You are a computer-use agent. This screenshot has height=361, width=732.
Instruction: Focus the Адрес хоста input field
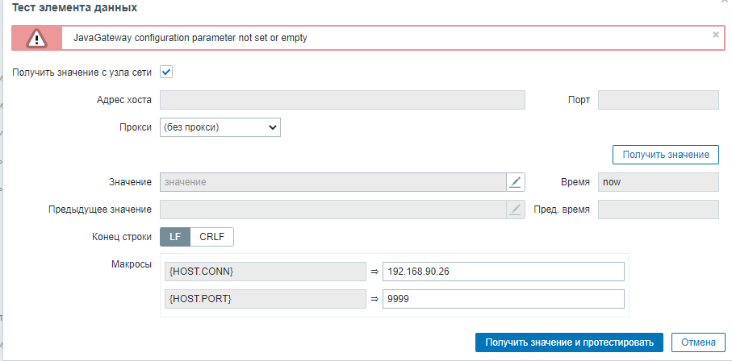point(342,100)
